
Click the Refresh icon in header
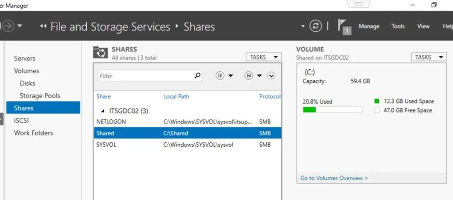[316, 26]
